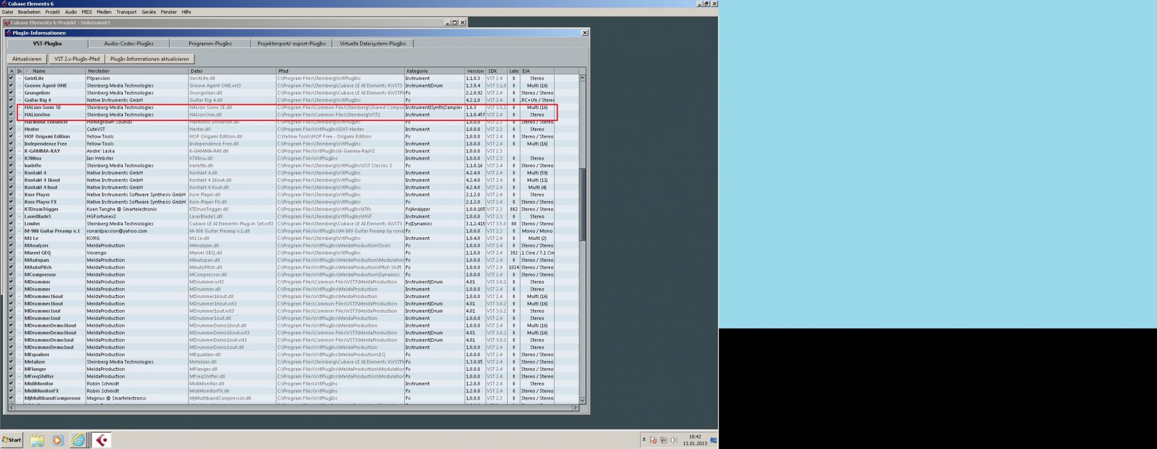Open Internet Explorer taskbar icon
Image resolution: width=1157 pixels, height=449 pixels.
click(x=79, y=440)
